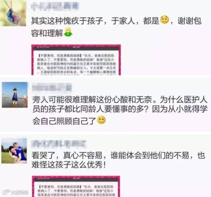Select the text 难怪这孩子这么优秀
Screen dimensions: 211x197
click(x=67, y=165)
